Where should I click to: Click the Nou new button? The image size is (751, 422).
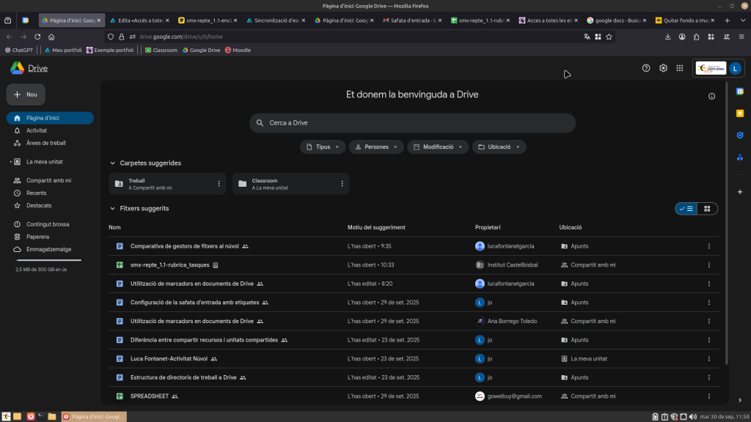click(x=26, y=95)
